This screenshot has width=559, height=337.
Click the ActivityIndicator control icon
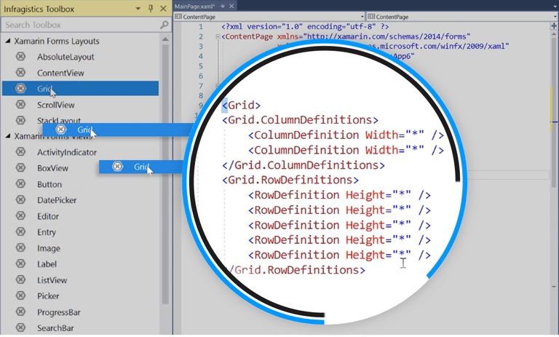pyautogui.click(x=20, y=152)
